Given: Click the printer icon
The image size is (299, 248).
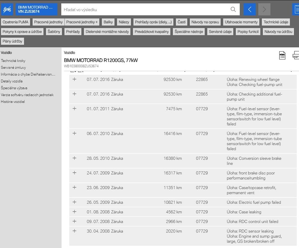Looking at the screenshot, I should coord(296,55).
